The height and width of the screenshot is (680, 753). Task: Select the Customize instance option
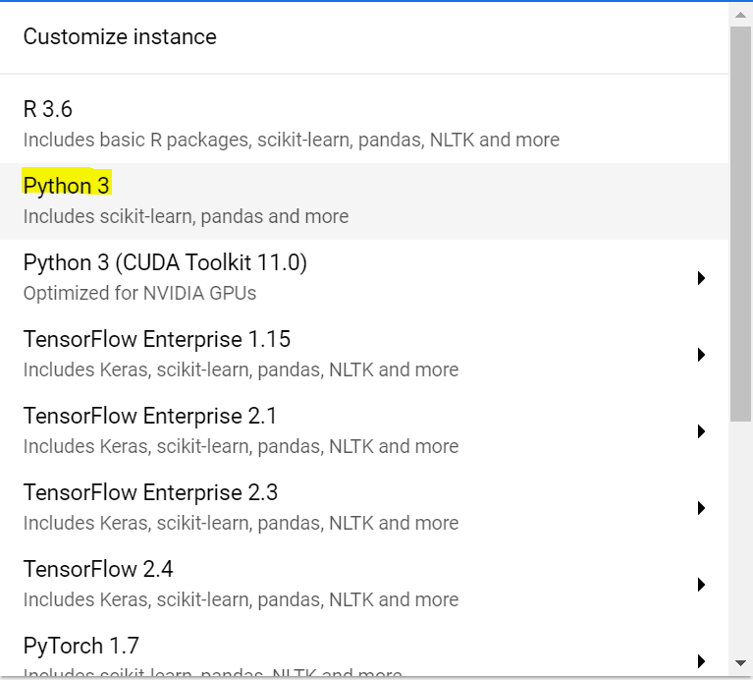[364, 37]
